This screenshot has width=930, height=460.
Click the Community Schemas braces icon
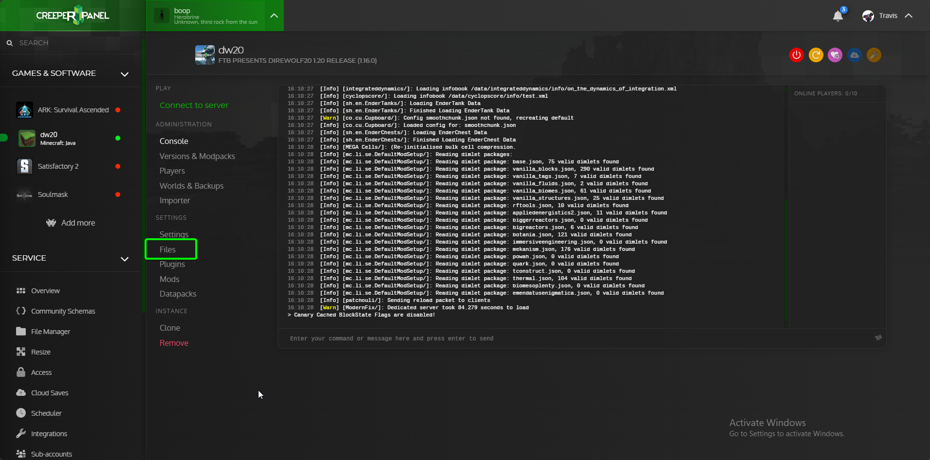(21, 311)
